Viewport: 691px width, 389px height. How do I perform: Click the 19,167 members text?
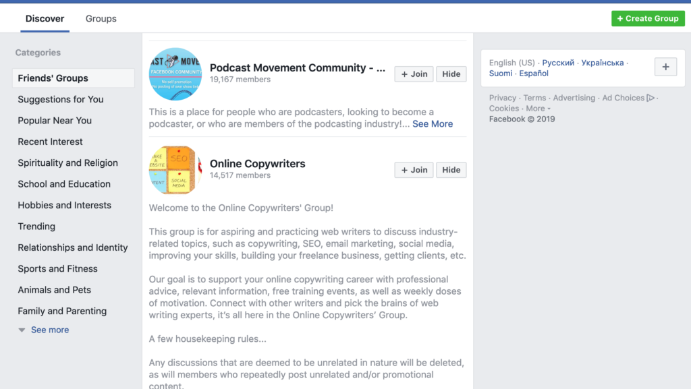(x=240, y=79)
